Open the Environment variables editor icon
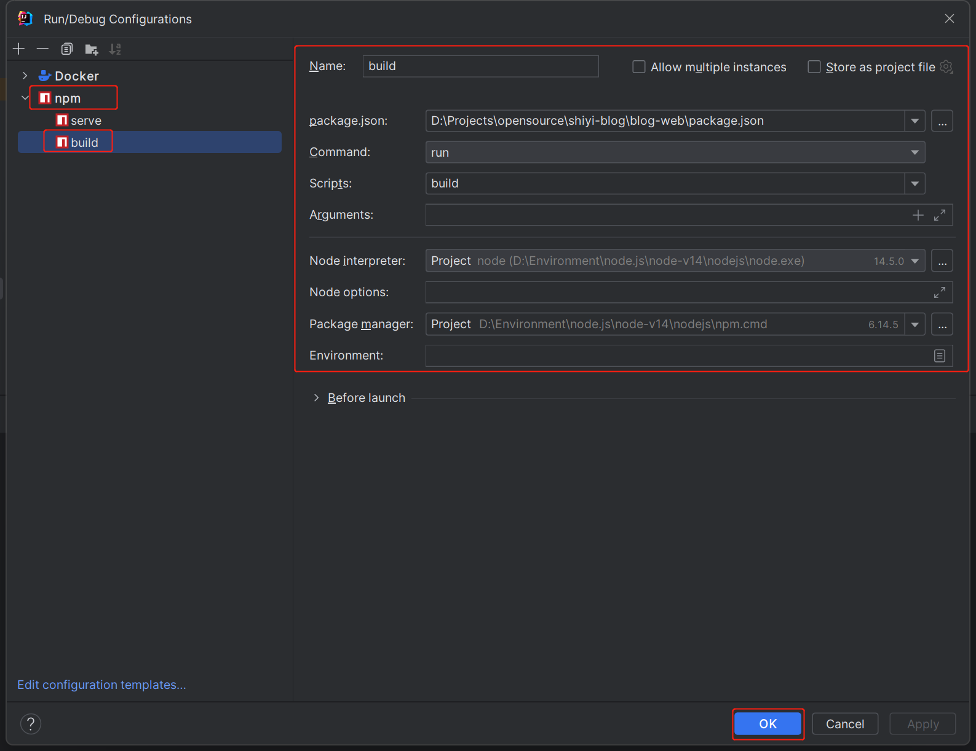The width and height of the screenshot is (976, 751). (x=939, y=356)
